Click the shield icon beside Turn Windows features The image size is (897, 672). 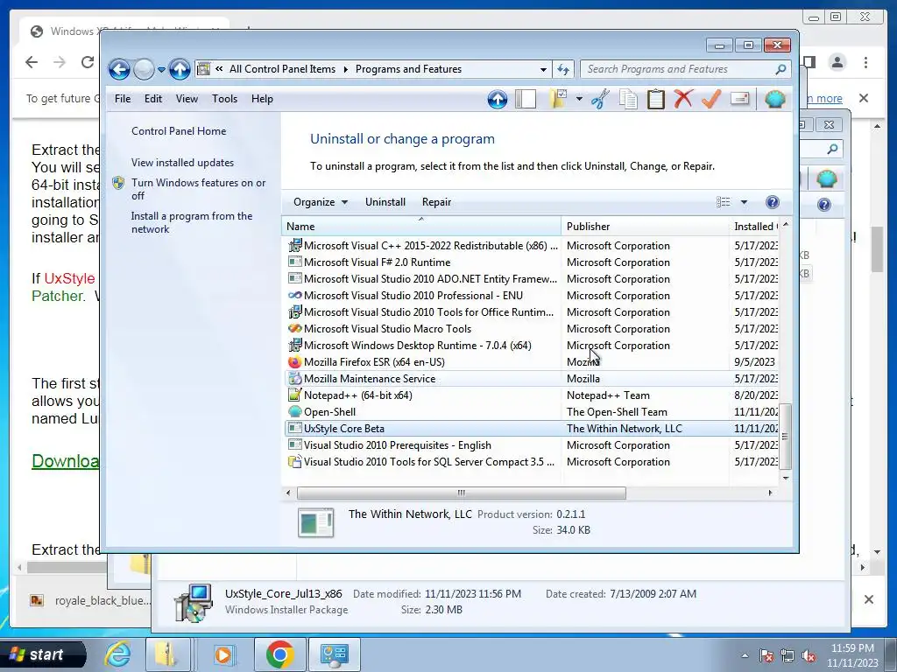click(118, 183)
